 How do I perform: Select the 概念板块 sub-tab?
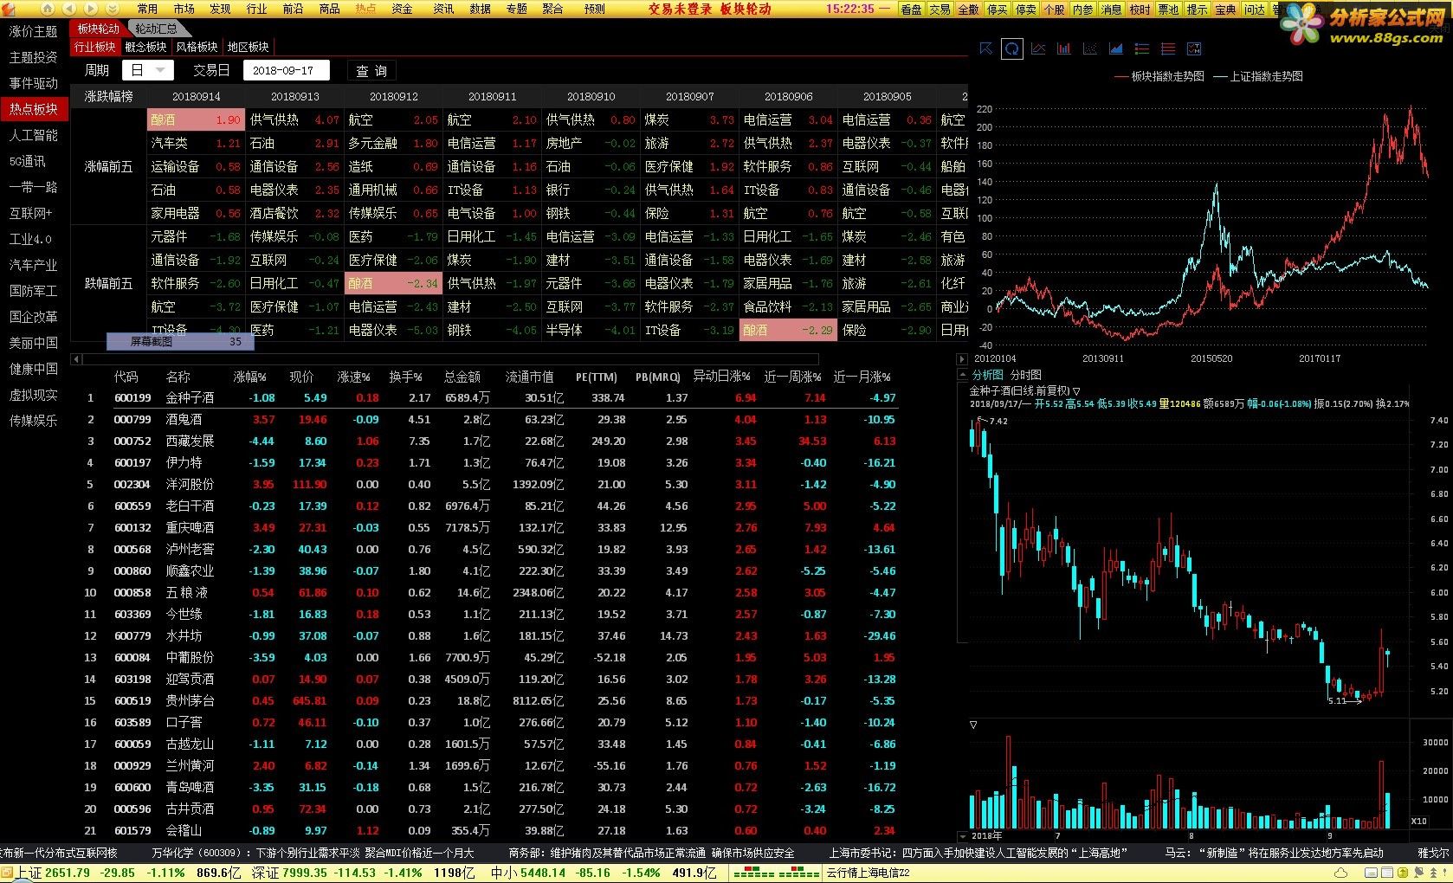coord(145,47)
